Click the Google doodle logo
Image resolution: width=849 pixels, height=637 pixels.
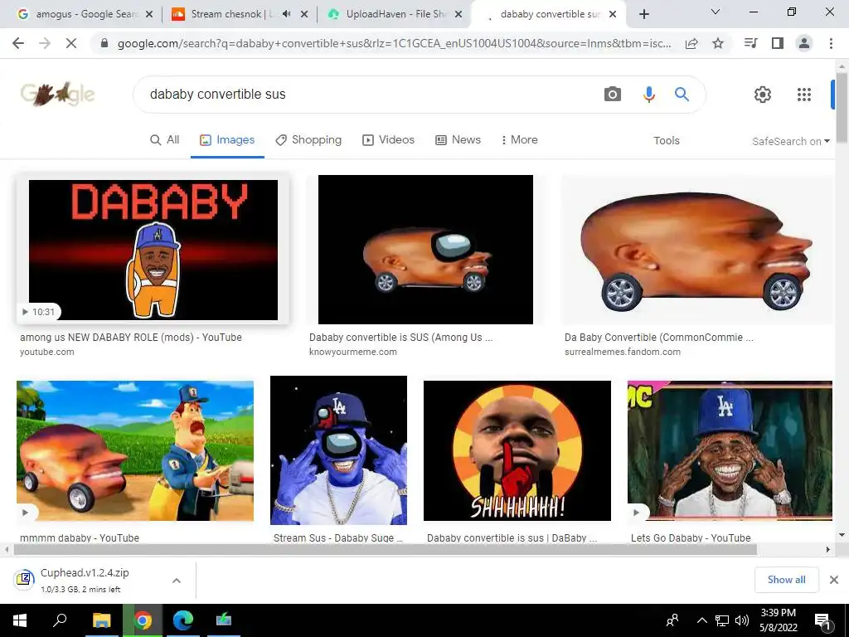pyautogui.click(x=57, y=95)
